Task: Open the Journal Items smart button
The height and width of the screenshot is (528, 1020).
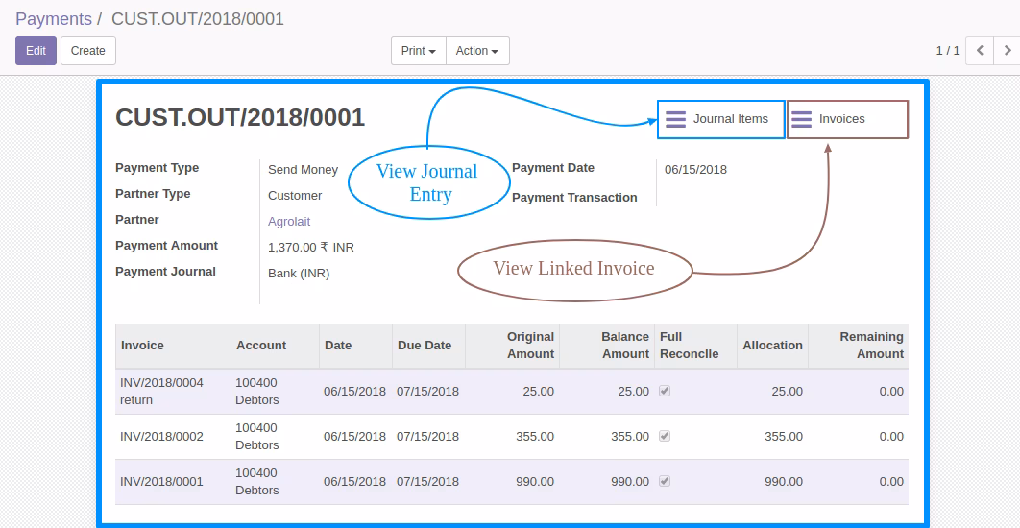Action: (x=720, y=119)
